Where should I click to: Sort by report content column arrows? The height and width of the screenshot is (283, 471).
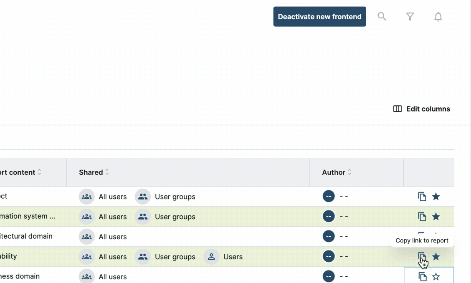39,172
